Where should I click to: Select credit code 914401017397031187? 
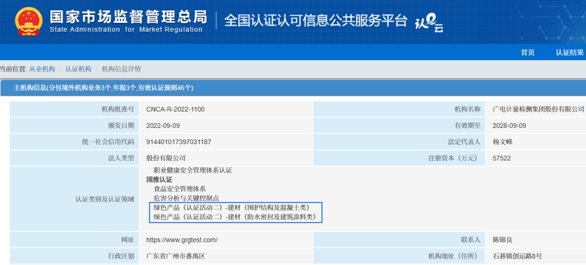[179, 142]
